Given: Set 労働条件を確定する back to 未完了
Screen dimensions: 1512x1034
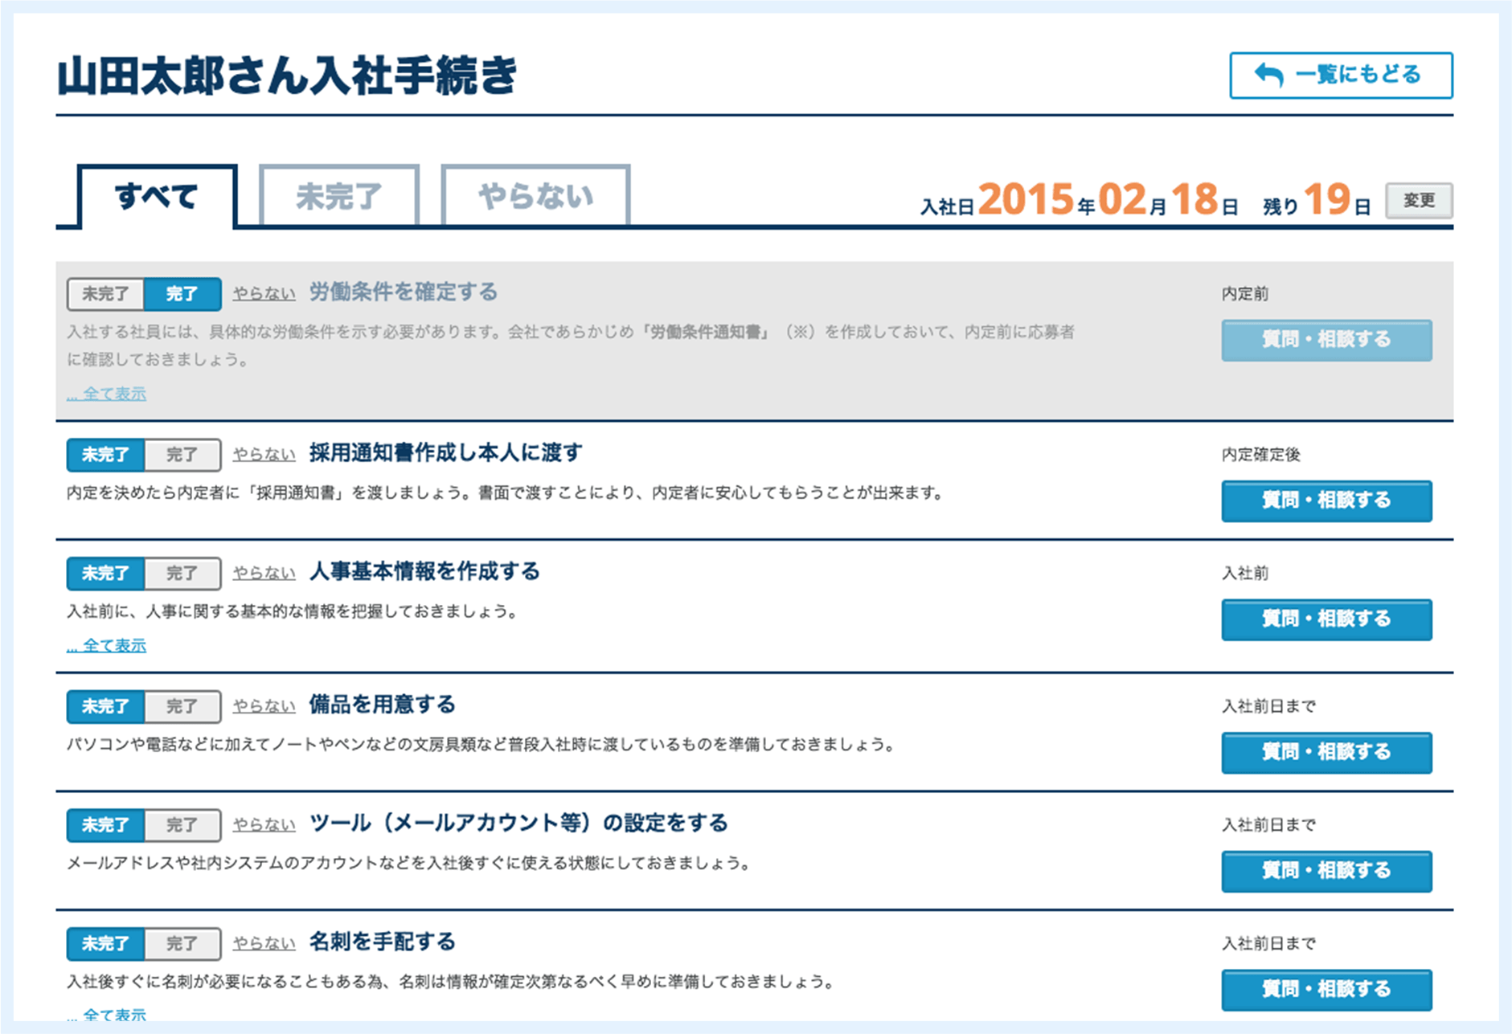Looking at the screenshot, I should click(105, 294).
